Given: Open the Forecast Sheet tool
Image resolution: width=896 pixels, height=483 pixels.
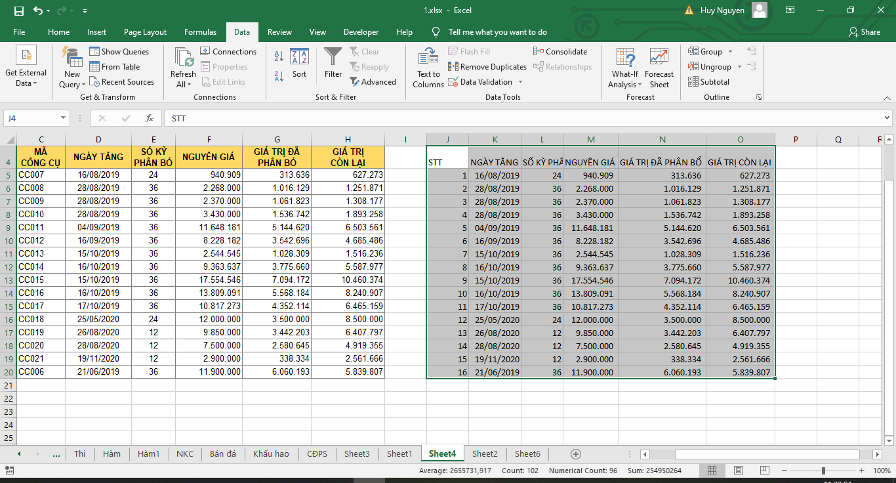Looking at the screenshot, I should pyautogui.click(x=659, y=67).
